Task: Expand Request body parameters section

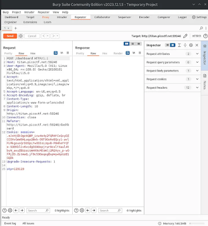Action: (x=172, y=71)
